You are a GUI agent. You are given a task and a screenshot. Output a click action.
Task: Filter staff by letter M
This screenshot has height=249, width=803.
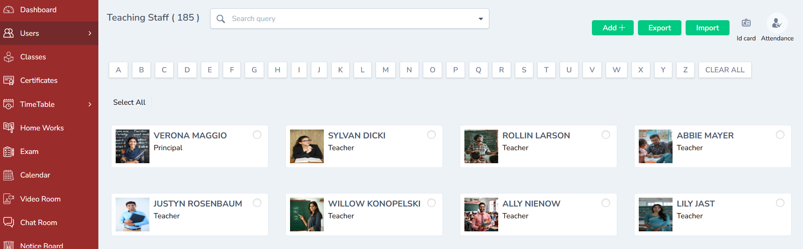coord(385,70)
